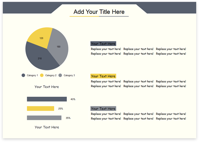This screenshot has width=199, height=142.
Task: Click the 25% bar value label
Action: tap(60, 109)
